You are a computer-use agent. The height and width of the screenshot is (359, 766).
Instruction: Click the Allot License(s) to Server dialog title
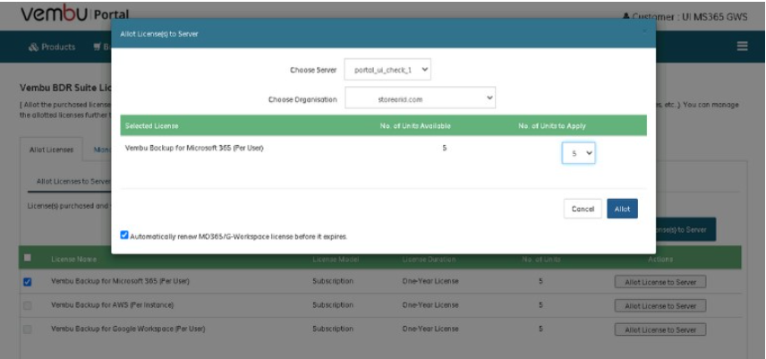[x=158, y=34]
